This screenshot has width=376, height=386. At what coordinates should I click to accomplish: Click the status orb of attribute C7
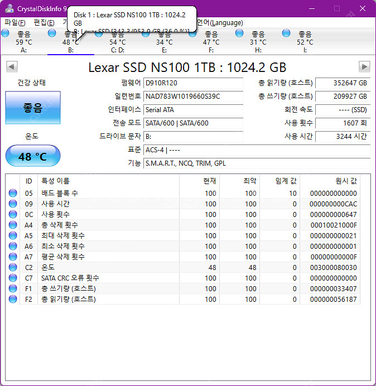pos(13,278)
